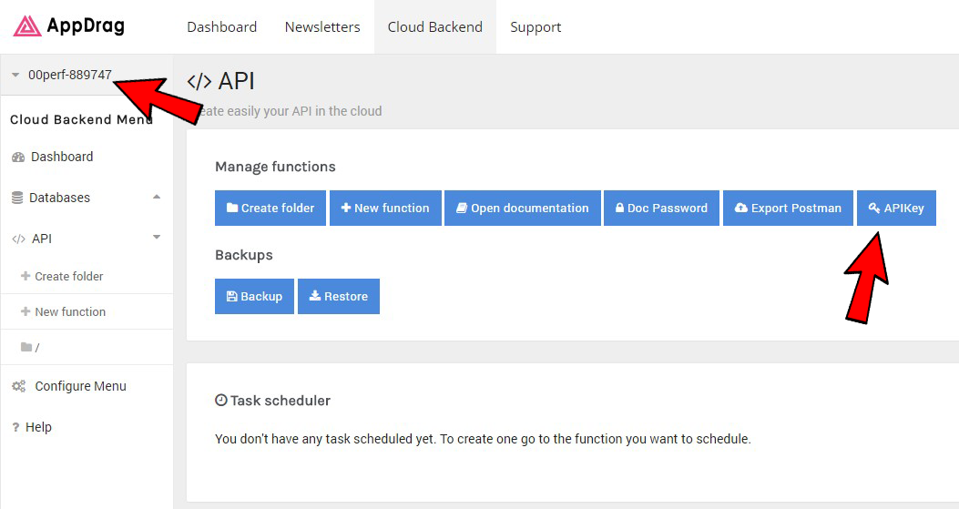
Task: Click plus icon beside sidebar New function
Action: [x=26, y=311]
